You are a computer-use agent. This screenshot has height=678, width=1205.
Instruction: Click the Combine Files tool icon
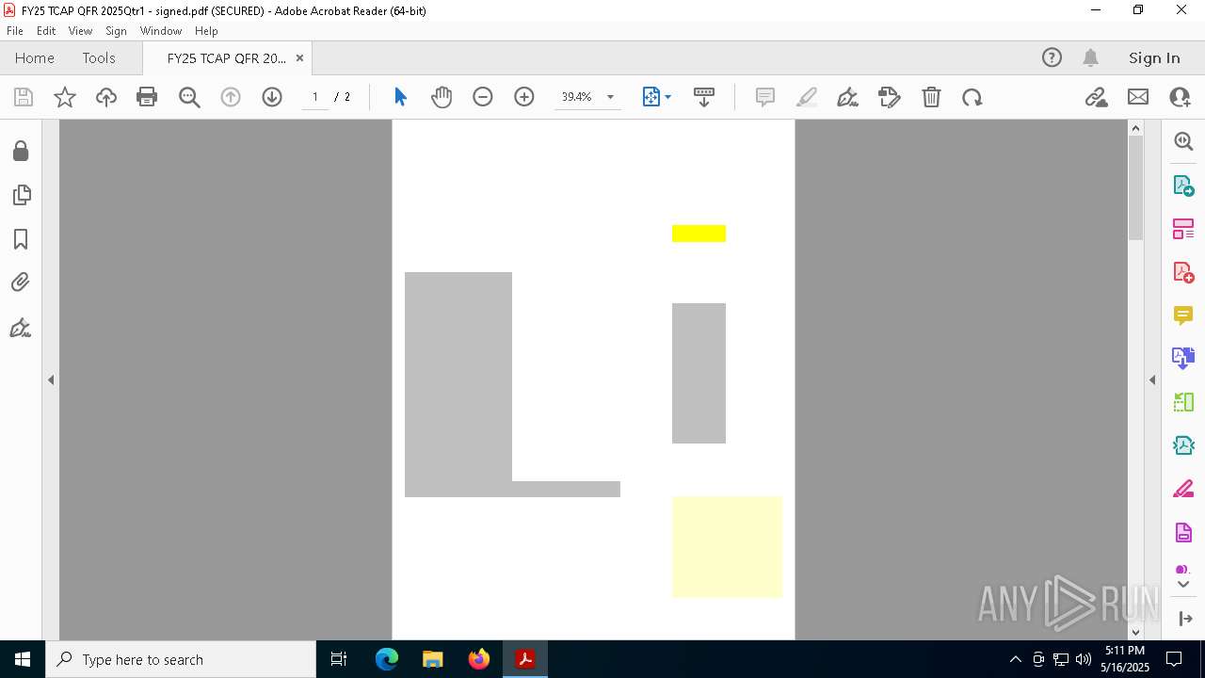[x=1183, y=358]
